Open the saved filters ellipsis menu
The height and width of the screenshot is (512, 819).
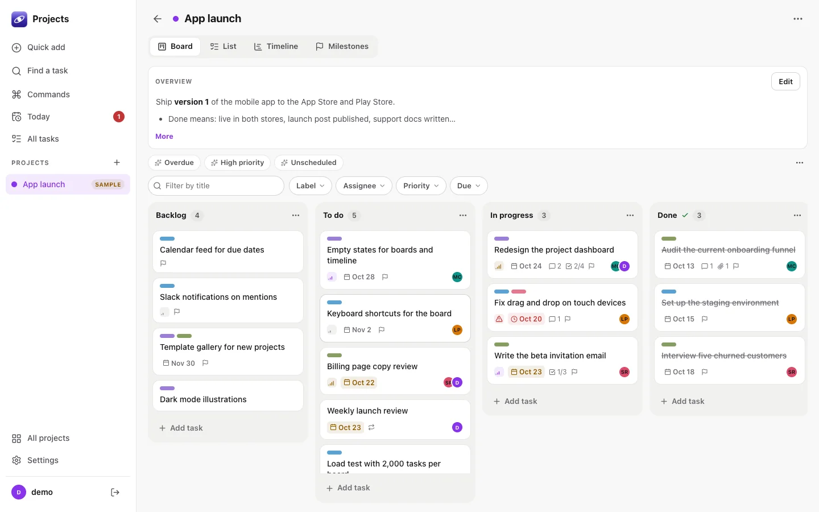point(800,163)
